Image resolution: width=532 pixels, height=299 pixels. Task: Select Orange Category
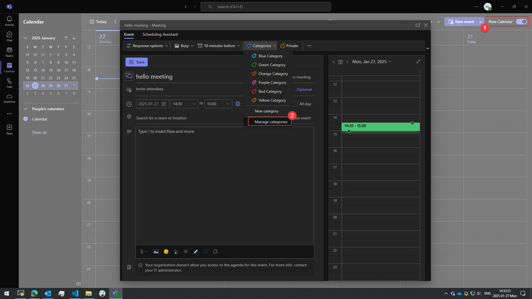[270, 73]
